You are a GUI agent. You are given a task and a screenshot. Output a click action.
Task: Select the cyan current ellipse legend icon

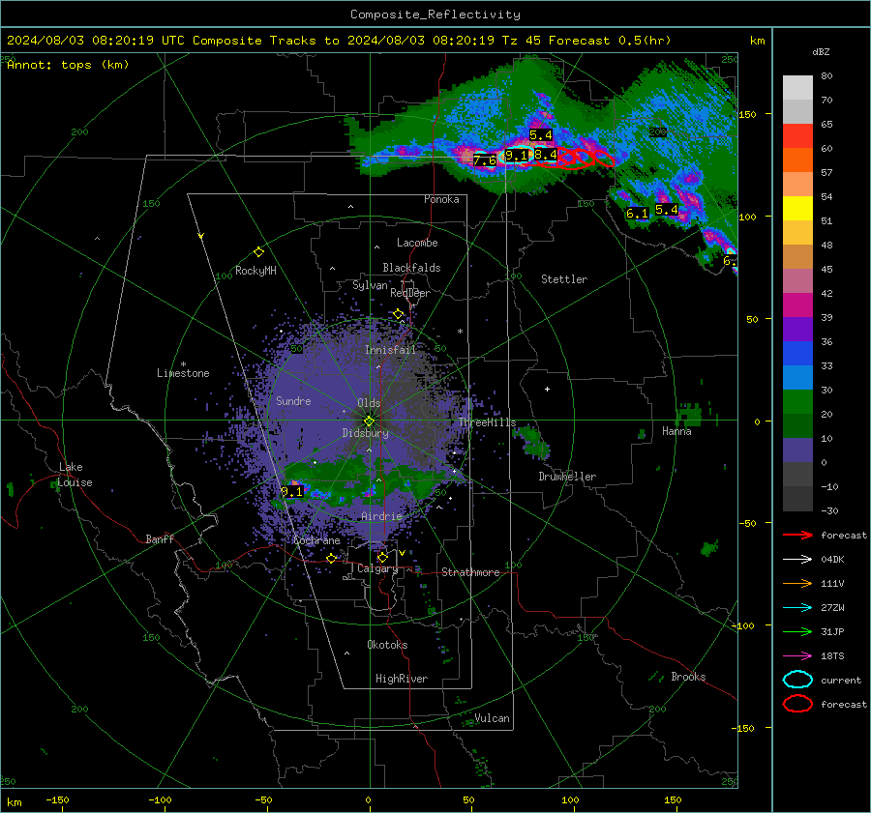tap(797, 680)
